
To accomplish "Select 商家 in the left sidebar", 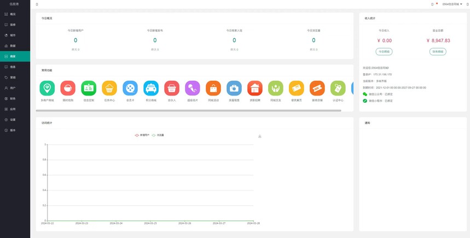I will coord(13,56).
